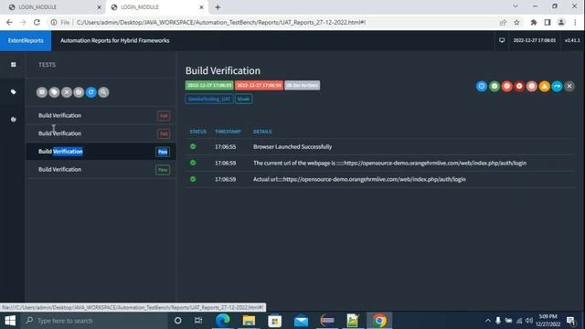The image size is (585, 329).
Task: Bookmark this page with the star icon
Action: point(516,22)
